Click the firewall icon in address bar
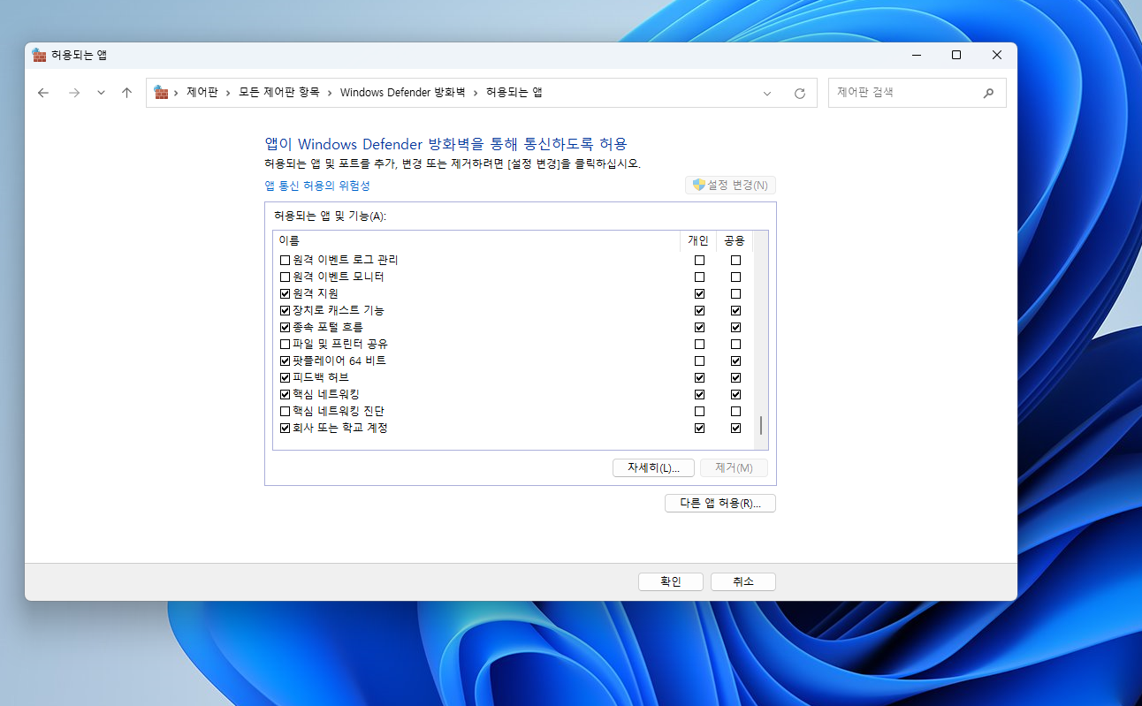The width and height of the screenshot is (1142, 706). pos(161,92)
